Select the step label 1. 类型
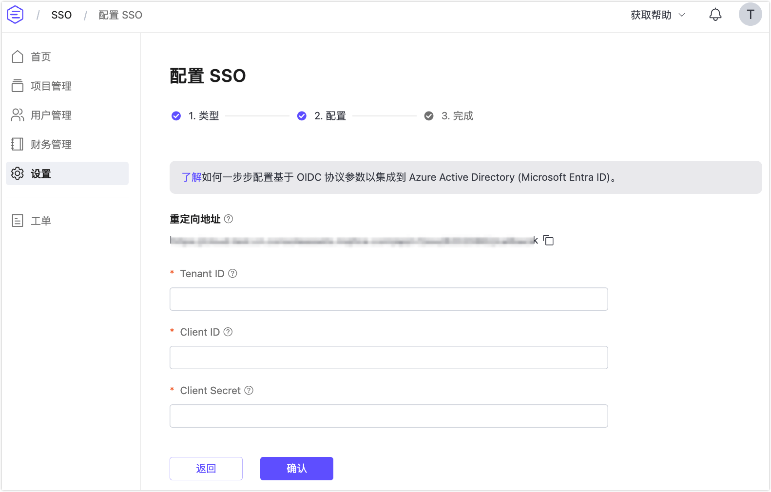The width and height of the screenshot is (771, 492). pyautogui.click(x=204, y=116)
